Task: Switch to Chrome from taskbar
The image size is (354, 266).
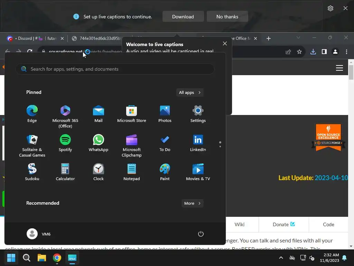Action: [57, 258]
